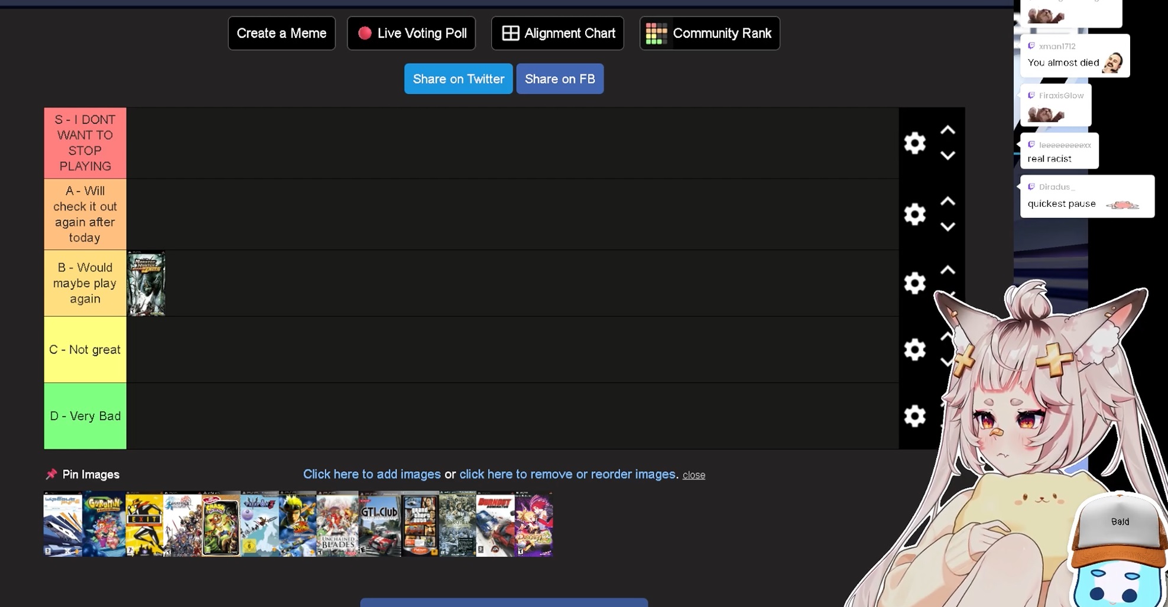Click the 'C - Not great' label
Image resolution: width=1168 pixels, height=607 pixels.
pyautogui.click(x=85, y=349)
